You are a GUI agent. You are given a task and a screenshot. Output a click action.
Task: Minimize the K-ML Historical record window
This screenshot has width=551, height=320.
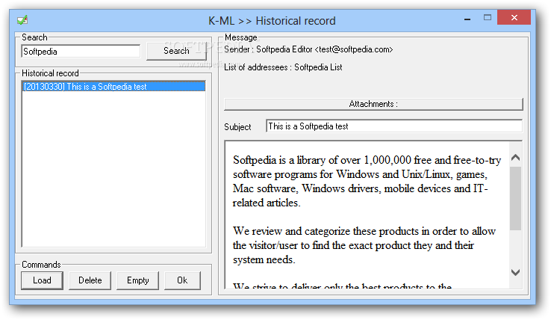point(467,18)
